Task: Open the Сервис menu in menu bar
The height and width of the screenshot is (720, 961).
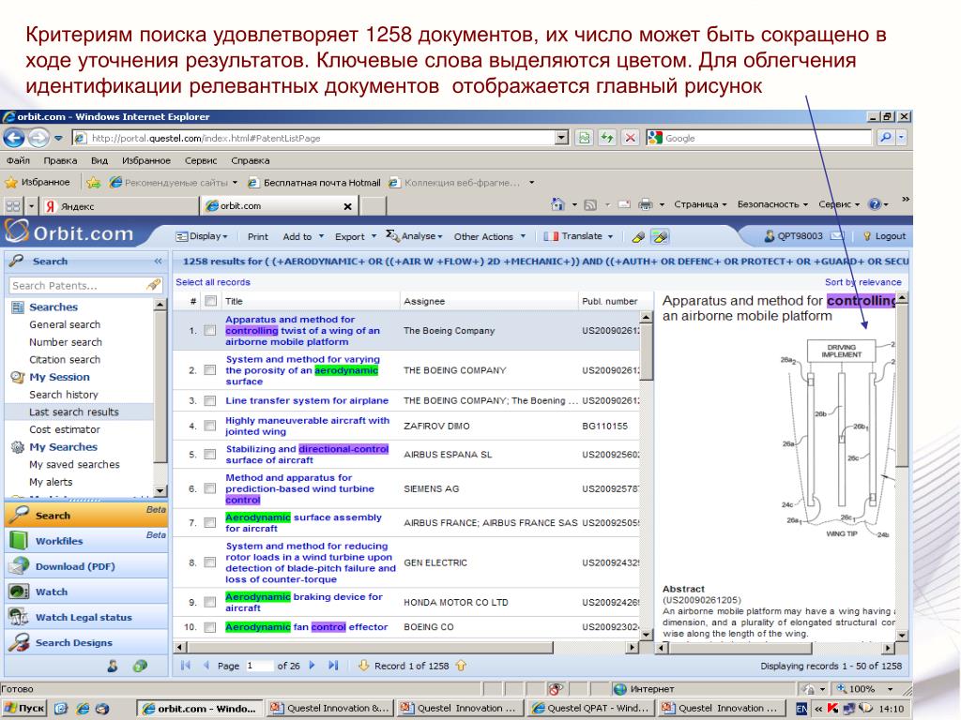Action: coord(201,160)
